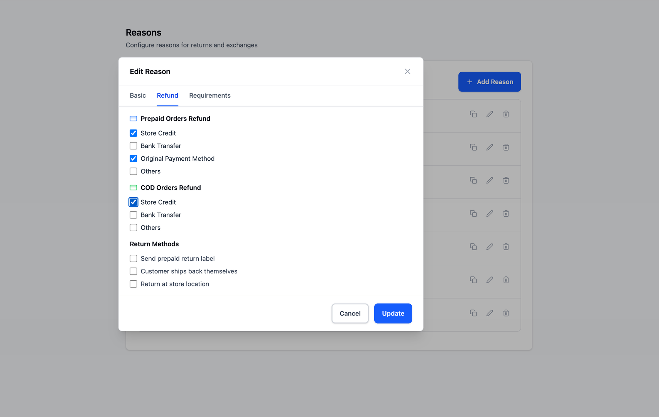
Task: Uncheck Original Payment Method option
Action: click(x=133, y=158)
